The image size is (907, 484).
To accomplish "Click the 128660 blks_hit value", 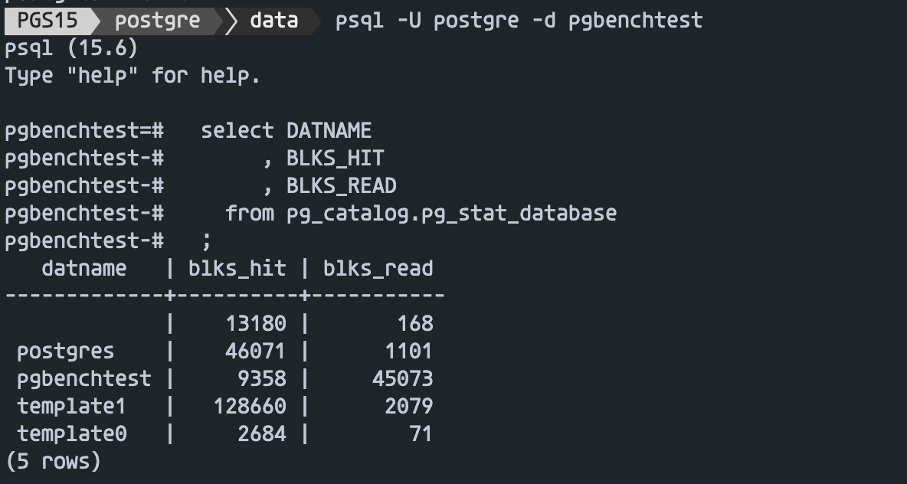I will tap(249, 406).
